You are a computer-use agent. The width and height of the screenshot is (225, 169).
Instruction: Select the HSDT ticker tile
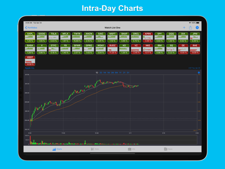[30, 61]
